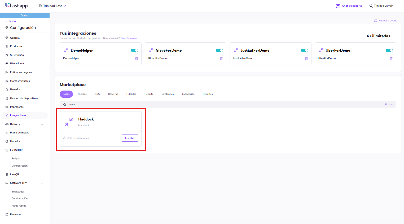This screenshot has height=224, width=404.
Task: Click the Haddock integration arrows icon
Action: pos(69,122)
